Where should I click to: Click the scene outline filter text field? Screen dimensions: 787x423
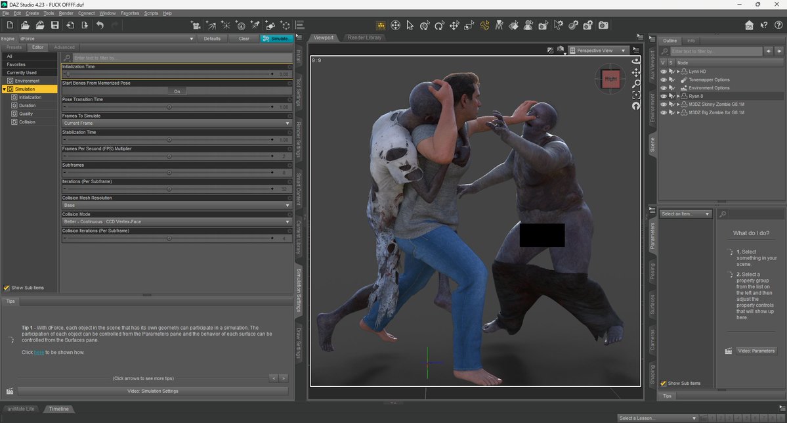712,51
